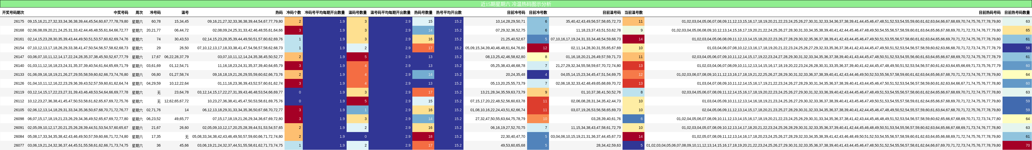The height and width of the screenshot is (150, 1032).
Task: Select the 温码号数量 column header
Action: (357, 13)
